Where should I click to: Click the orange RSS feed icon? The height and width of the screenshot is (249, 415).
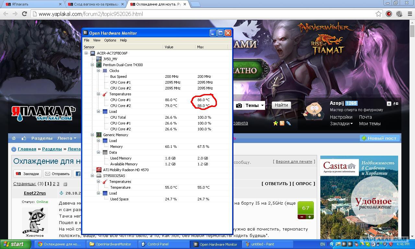pyautogui.click(x=282, y=123)
